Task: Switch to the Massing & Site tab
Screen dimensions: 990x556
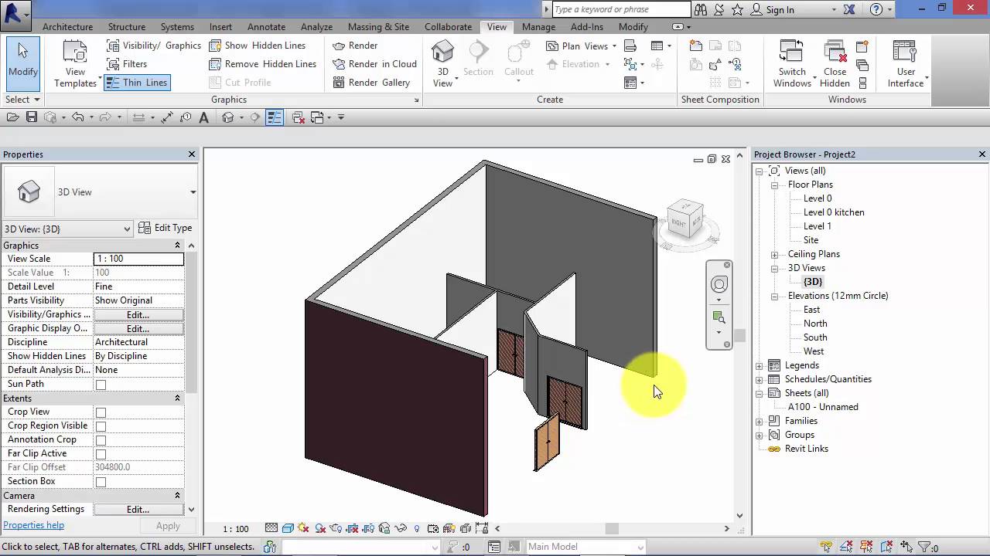Action: click(378, 26)
